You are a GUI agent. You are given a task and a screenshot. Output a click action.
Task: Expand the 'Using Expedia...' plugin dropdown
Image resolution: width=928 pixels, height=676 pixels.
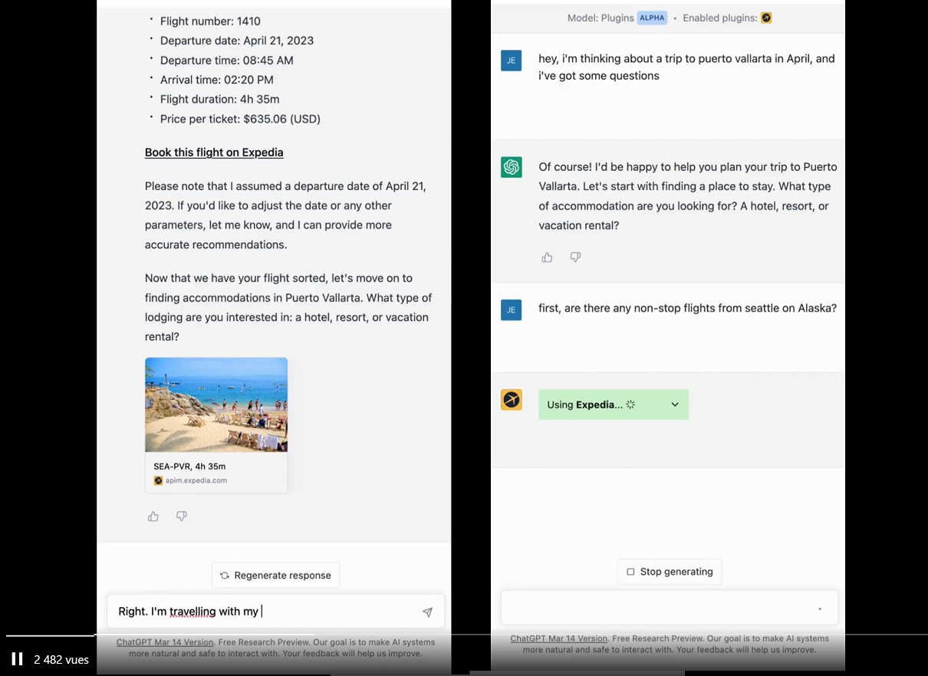pyautogui.click(x=614, y=405)
